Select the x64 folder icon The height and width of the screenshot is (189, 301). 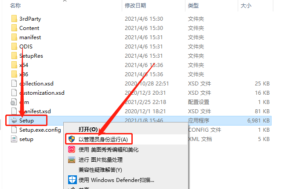pyautogui.click(x=14, y=65)
